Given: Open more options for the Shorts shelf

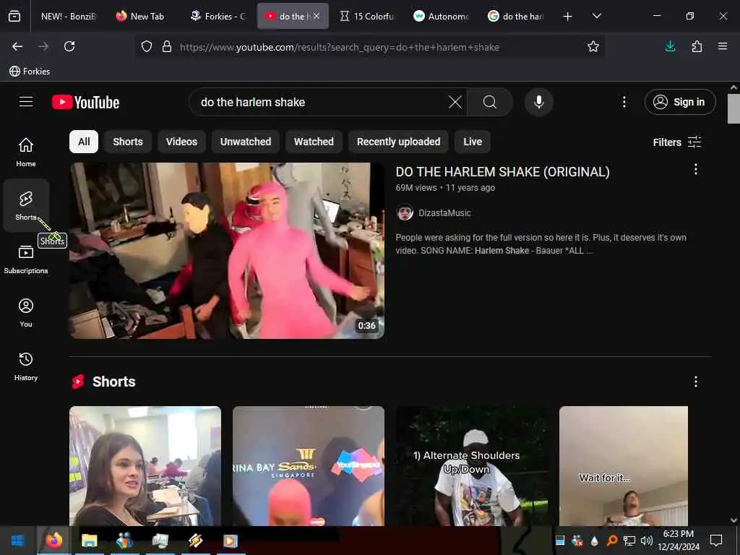Looking at the screenshot, I should coord(696,382).
